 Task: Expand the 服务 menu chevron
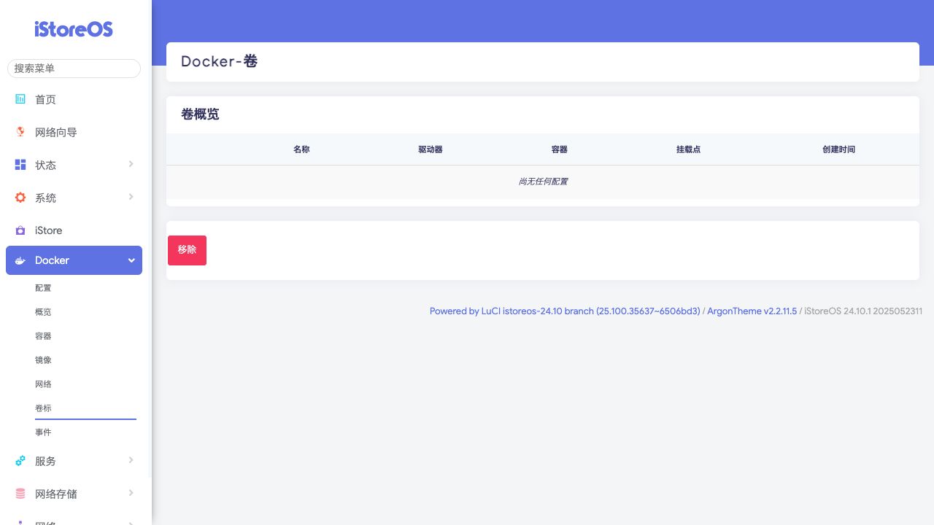coord(131,460)
